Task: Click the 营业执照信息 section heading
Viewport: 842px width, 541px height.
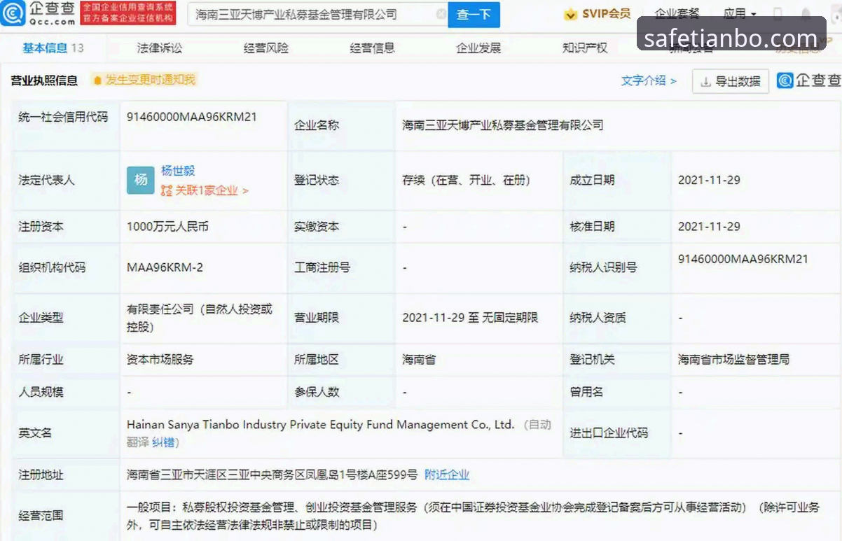Action: (44, 80)
